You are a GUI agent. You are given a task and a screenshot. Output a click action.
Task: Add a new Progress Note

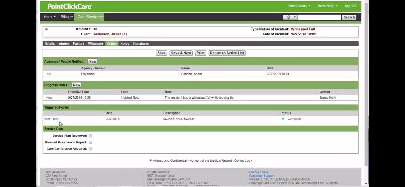coord(77,85)
